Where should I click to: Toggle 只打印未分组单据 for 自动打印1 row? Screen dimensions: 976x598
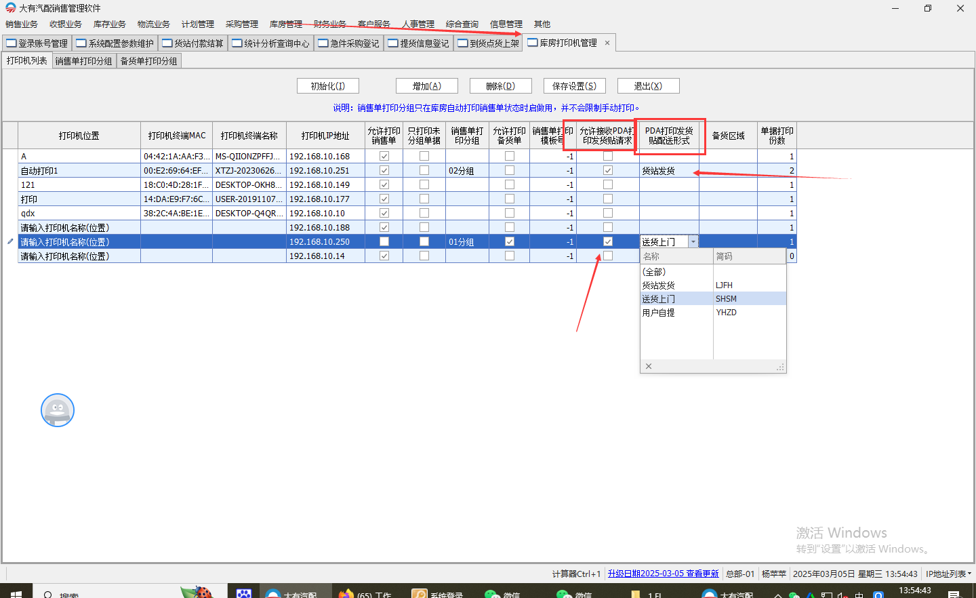click(x=424, y=170)
